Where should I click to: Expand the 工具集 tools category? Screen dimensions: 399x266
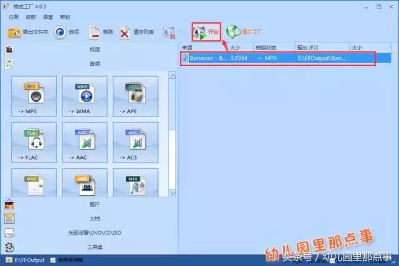point(95,247)
